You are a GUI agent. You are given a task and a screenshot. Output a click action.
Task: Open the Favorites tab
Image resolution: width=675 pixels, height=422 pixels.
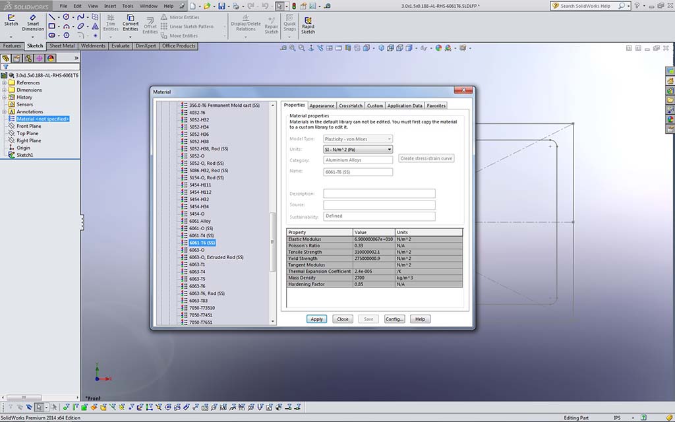coord(436,105)
